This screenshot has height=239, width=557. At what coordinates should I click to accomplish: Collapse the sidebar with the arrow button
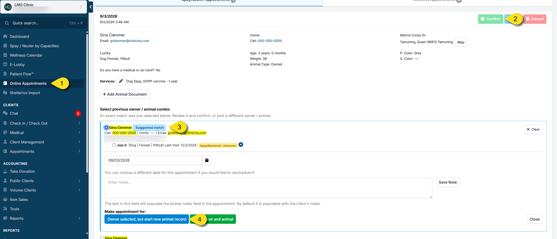tap(91, 7)
